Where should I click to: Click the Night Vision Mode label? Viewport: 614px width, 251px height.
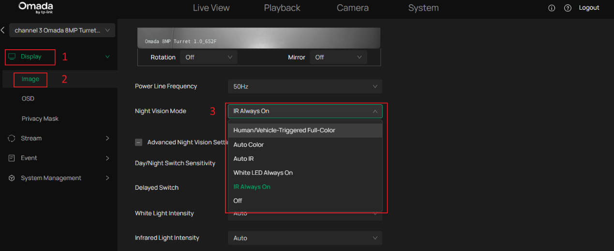pos(161,111)
